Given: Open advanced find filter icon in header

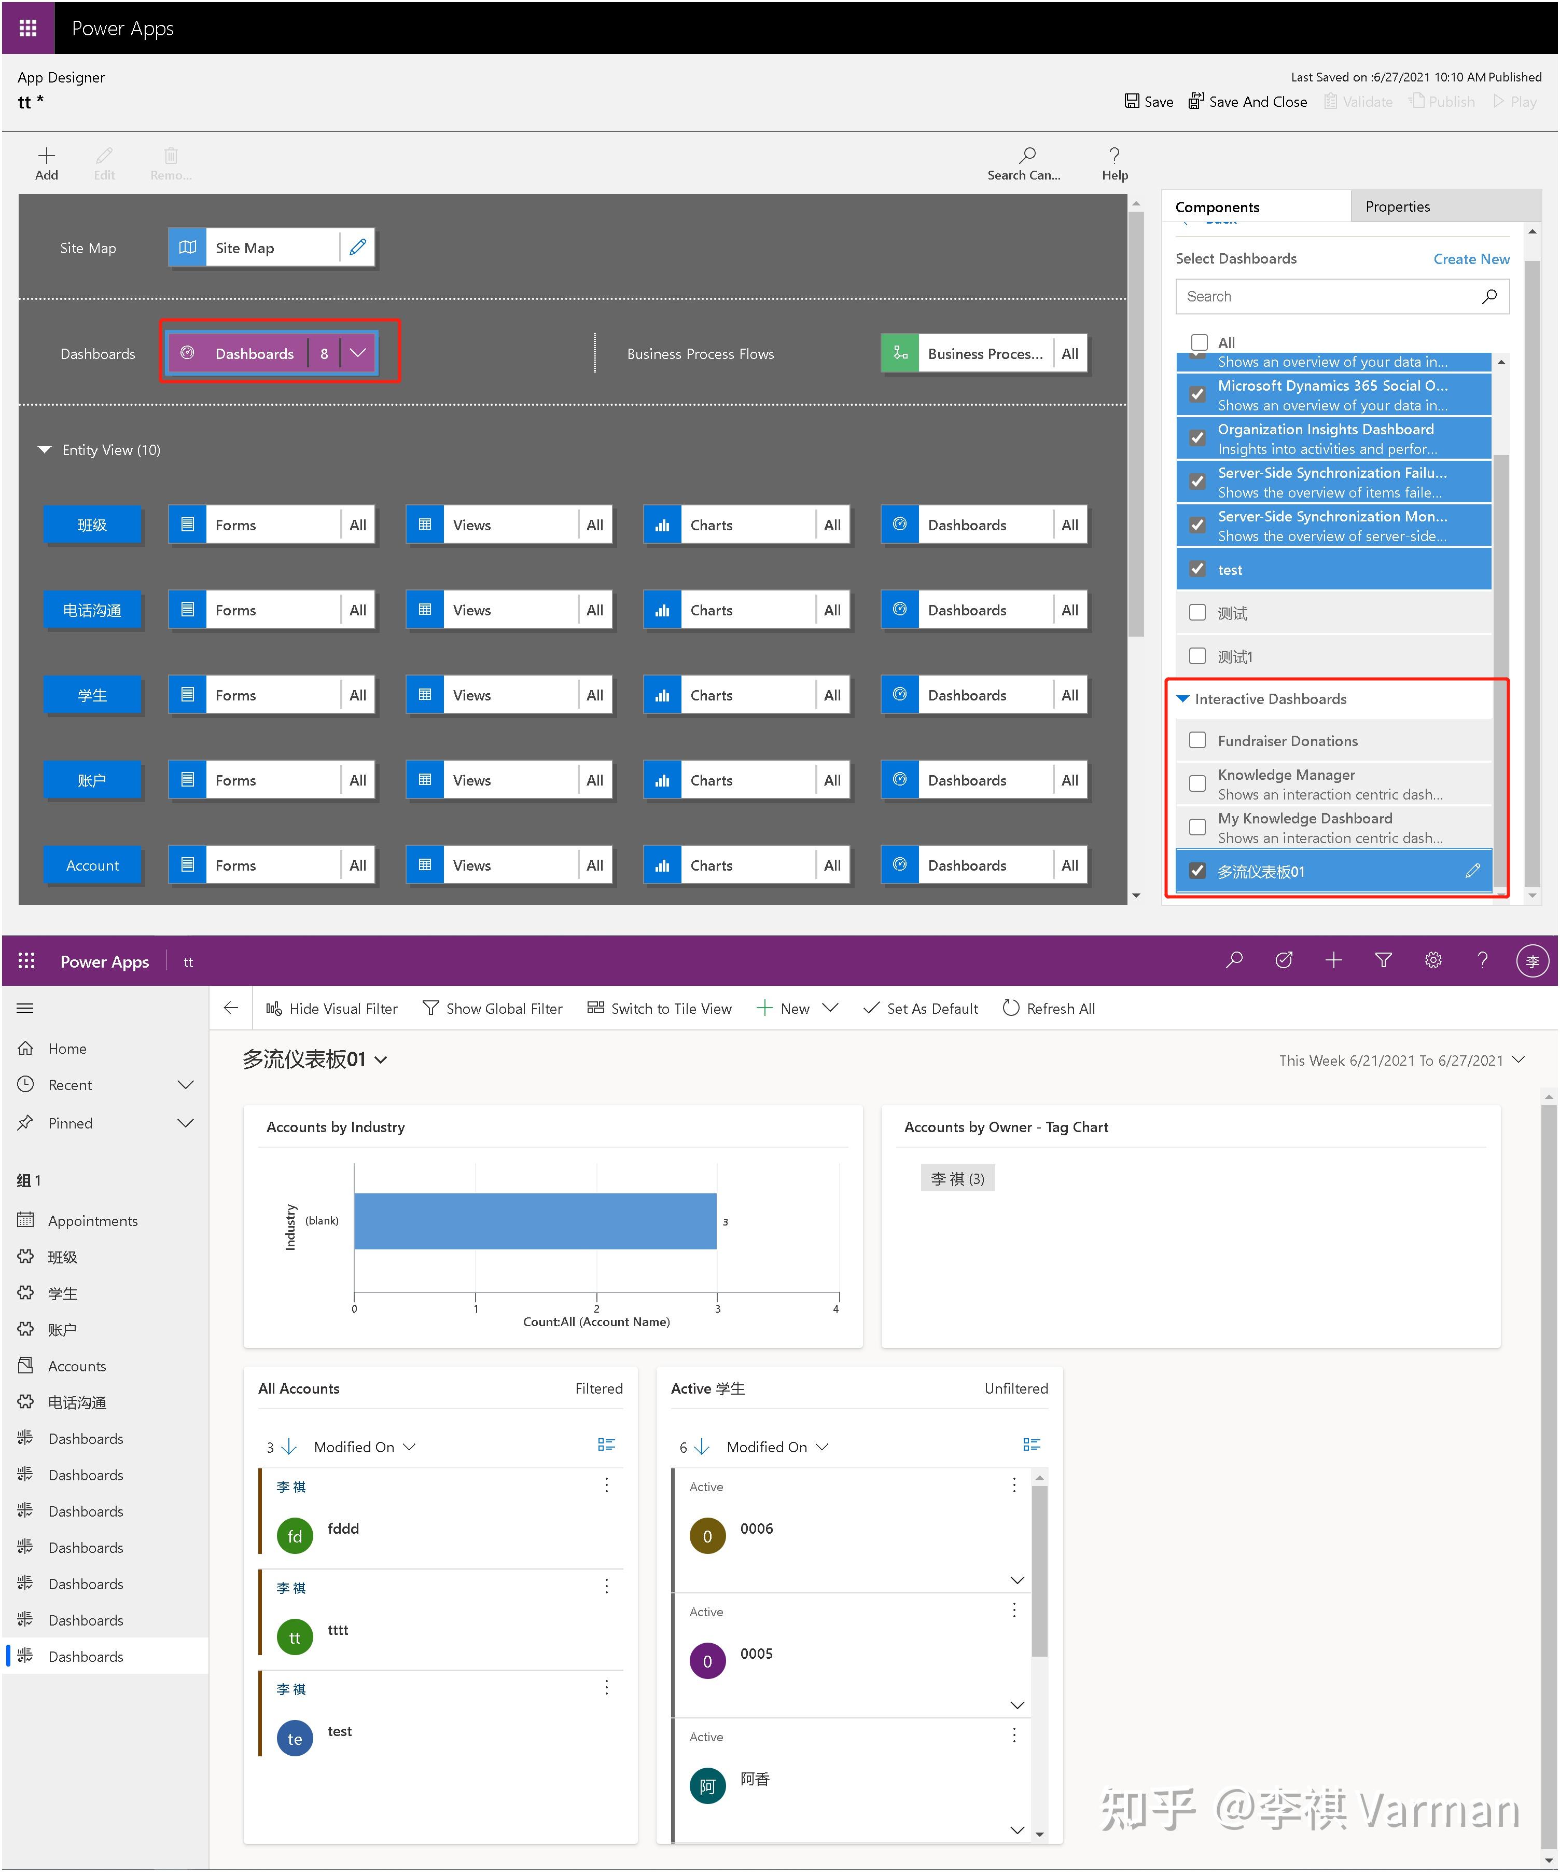Looking at the screenshot, I should click(x=1383, y=960).
